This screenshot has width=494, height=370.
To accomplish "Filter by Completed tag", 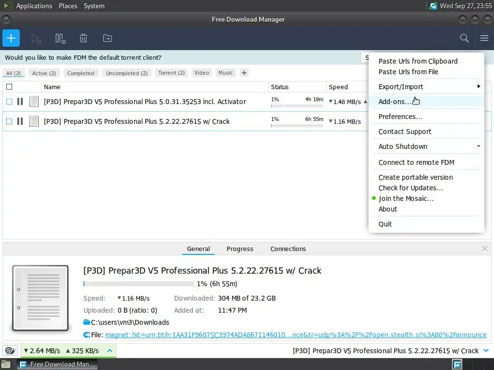I will [x=81, y=73].
